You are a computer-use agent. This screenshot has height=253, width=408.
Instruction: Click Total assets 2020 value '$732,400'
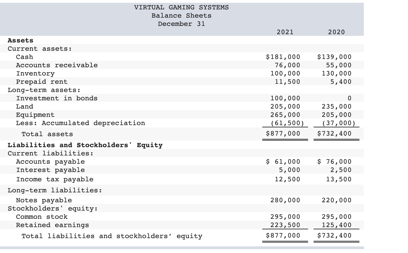pyautogui.click(x=334, y=133)
